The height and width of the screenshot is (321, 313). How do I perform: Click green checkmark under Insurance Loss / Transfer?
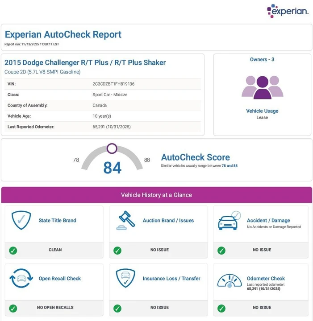click(x=117, y=308)
